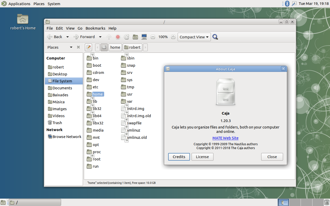Click the Up directory arrow icon
The image size is (330, 206).
pos(109,37)
